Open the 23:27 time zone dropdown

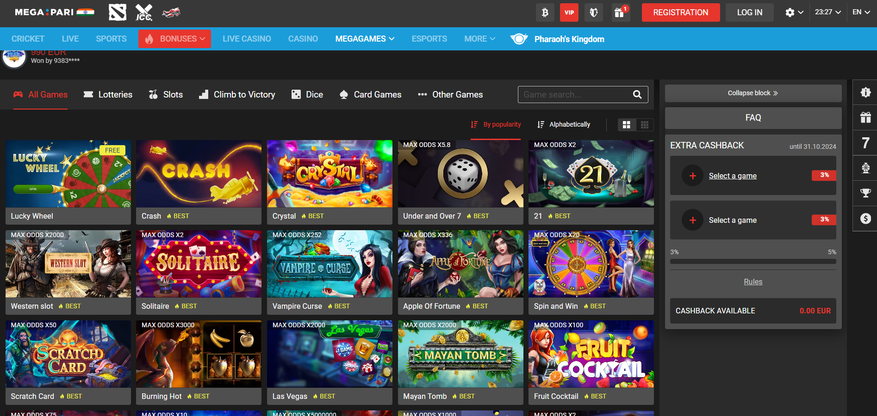[828, 12]
